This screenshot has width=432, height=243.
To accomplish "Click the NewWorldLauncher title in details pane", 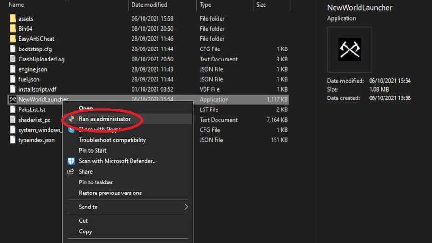I will click(360, 7).
